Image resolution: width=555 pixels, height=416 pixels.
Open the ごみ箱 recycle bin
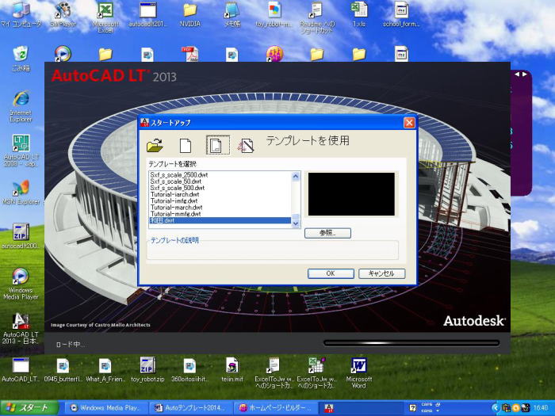pyautogui.click(x=21, y=59)
